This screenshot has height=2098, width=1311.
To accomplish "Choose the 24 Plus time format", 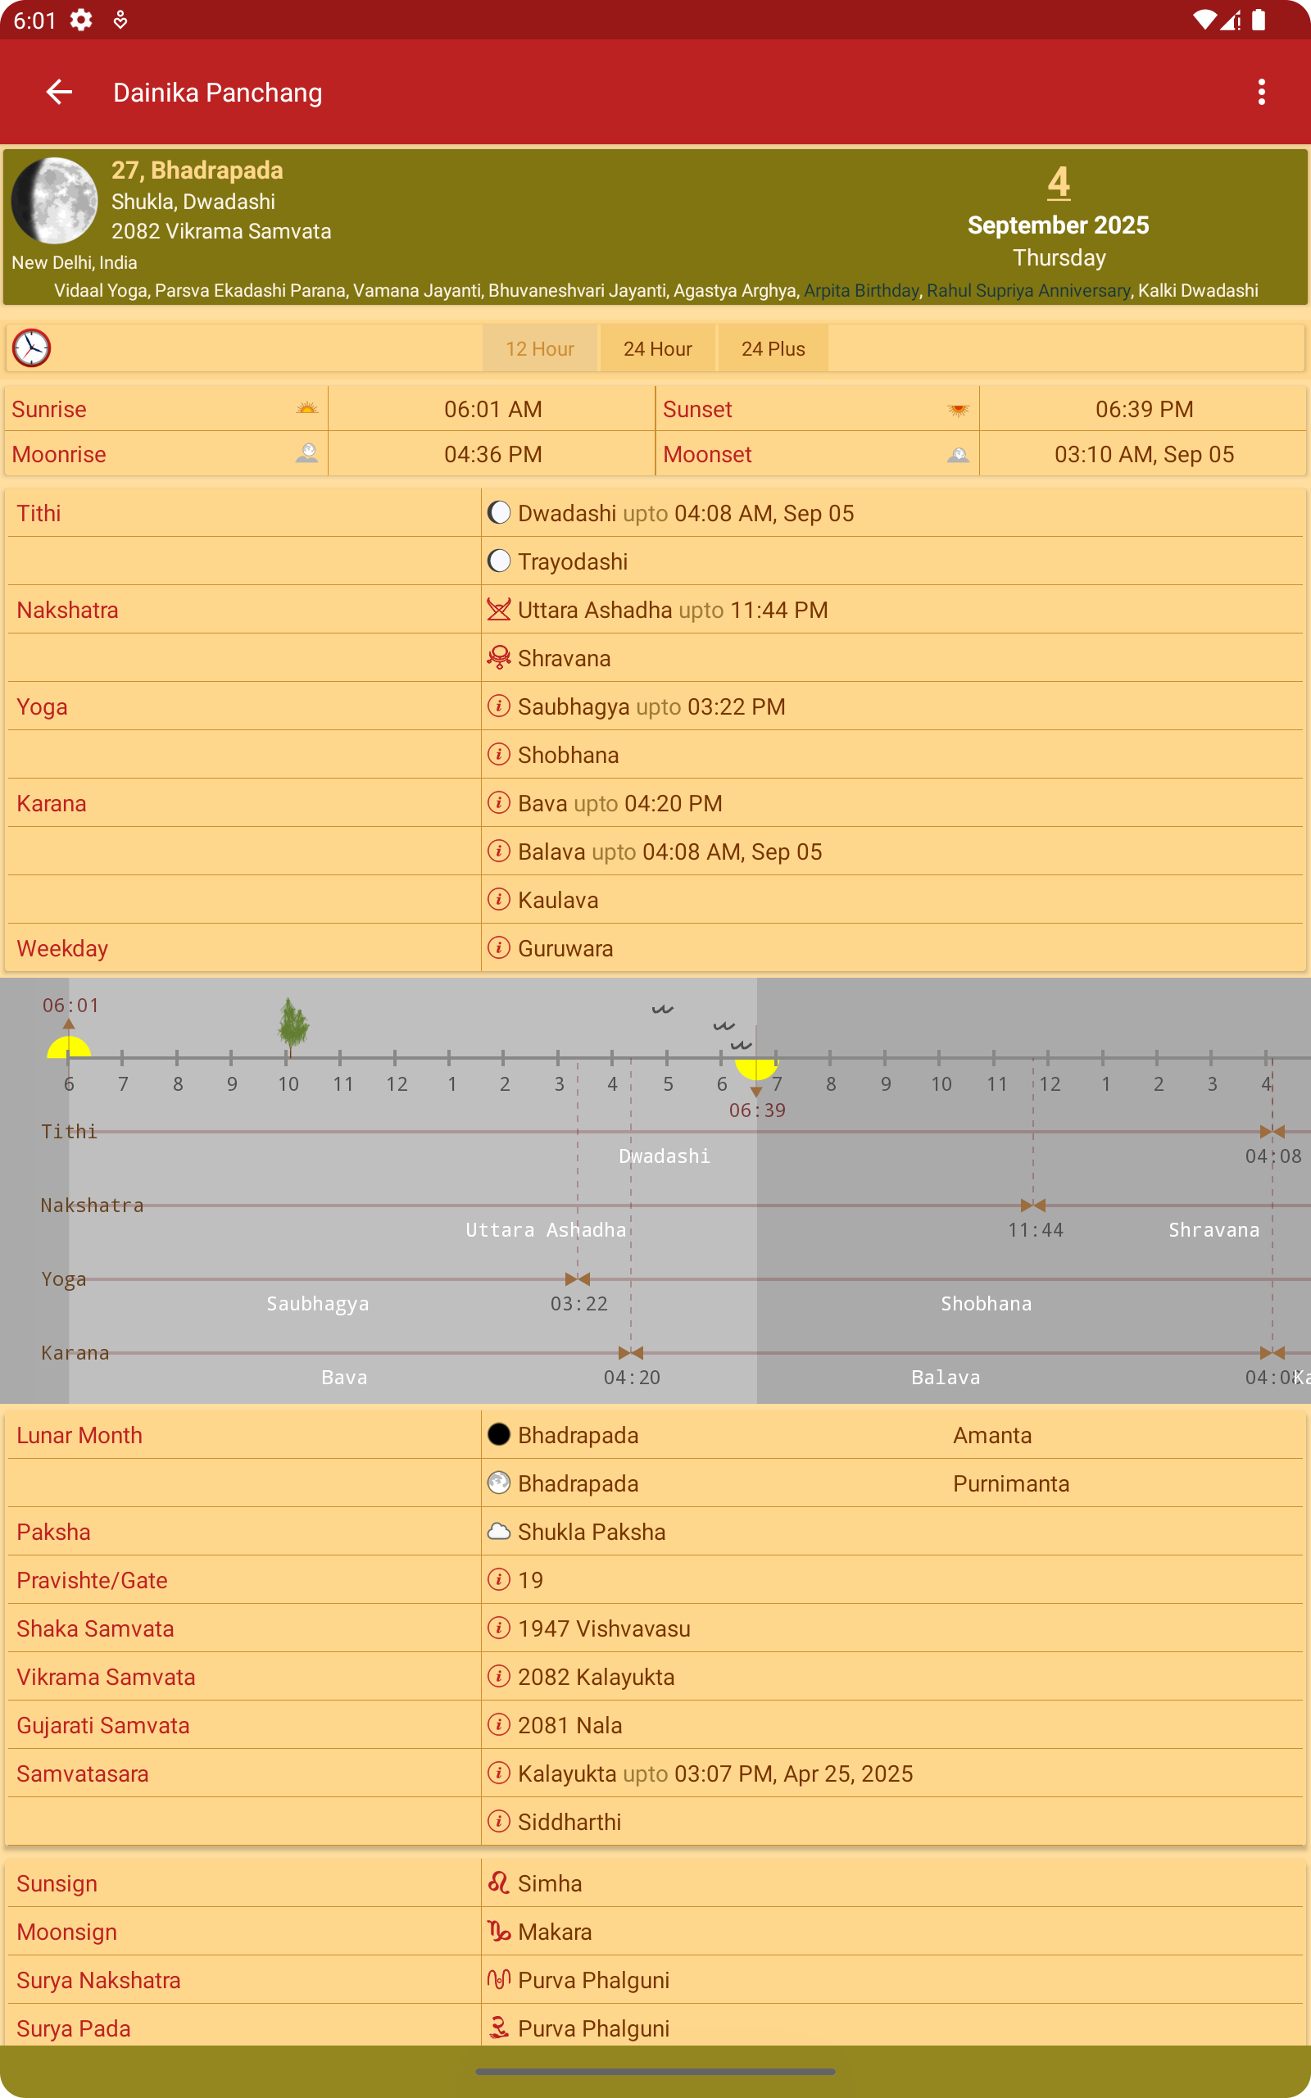I will (773, 348).
